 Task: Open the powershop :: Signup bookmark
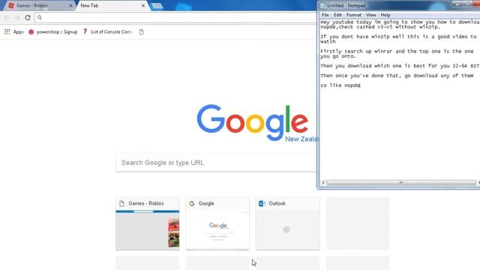click(53, 31)
